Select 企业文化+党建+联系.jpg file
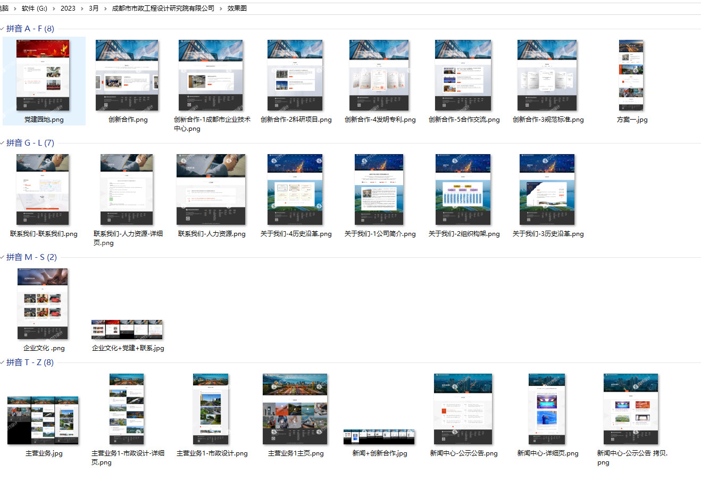Viewport: 701px width, 481px height. tap(127, 330)
